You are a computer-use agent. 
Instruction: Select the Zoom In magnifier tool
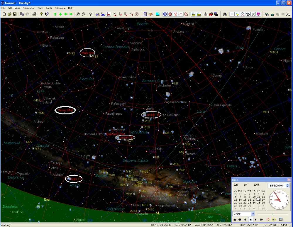(x=78, y=14)
